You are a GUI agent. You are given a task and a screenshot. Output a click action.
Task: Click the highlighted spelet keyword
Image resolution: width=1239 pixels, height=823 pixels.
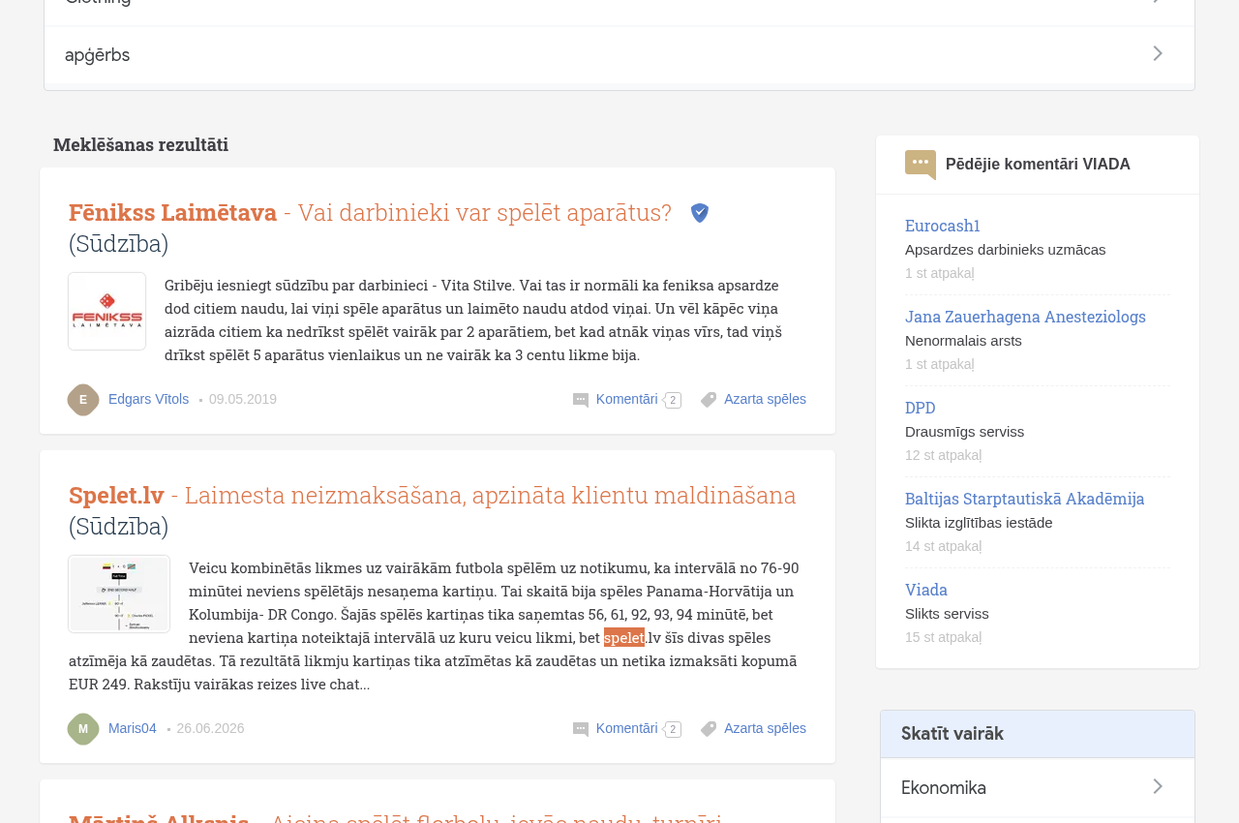(624, 637)
